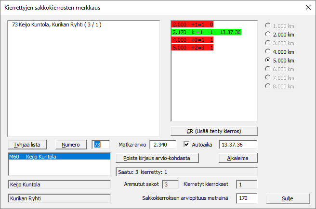The width and height of the screenshot is (316, 209).
Task: Click the Aikaleima button
Action: click(238, 159)
